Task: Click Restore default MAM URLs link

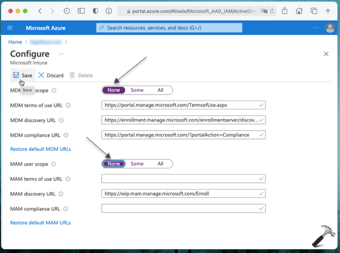Action: tap(40, 222)
